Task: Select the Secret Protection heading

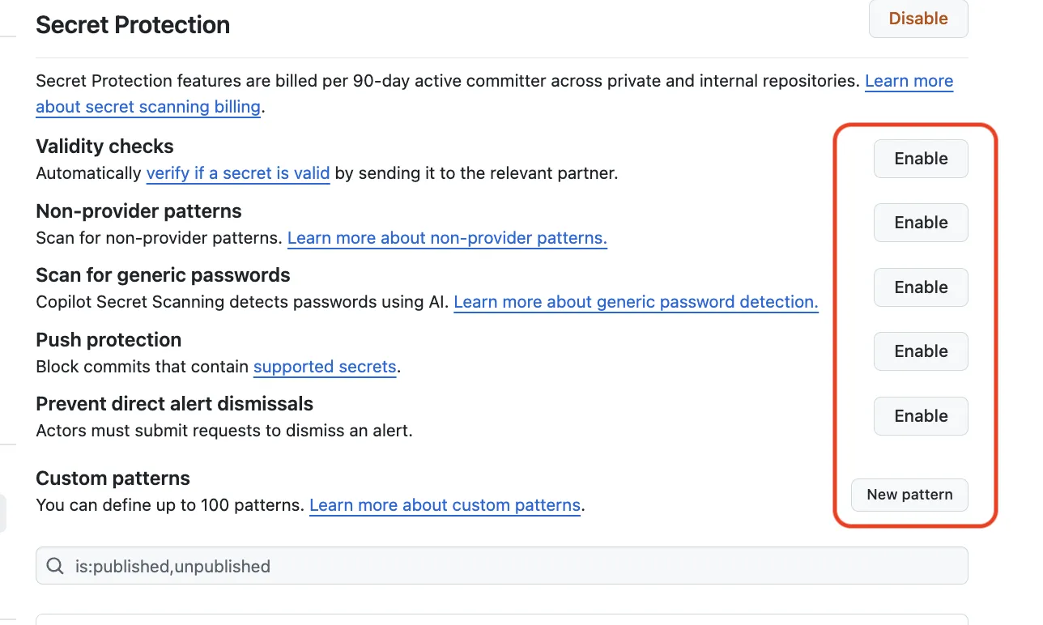Action: tap(133, 25)
